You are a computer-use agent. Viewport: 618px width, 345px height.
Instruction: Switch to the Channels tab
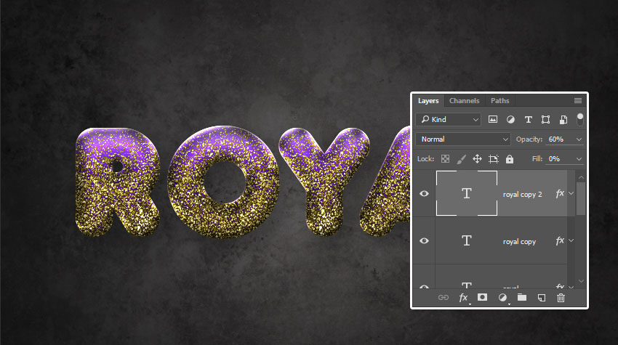click(x=464, y=100)
